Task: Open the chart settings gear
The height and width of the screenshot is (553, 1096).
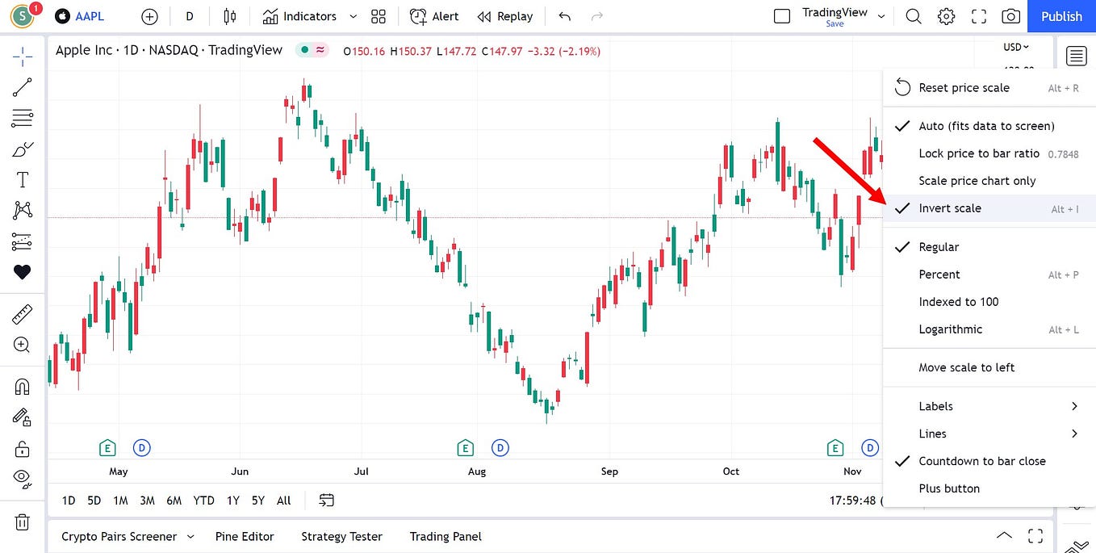Action: coord(946,16)
